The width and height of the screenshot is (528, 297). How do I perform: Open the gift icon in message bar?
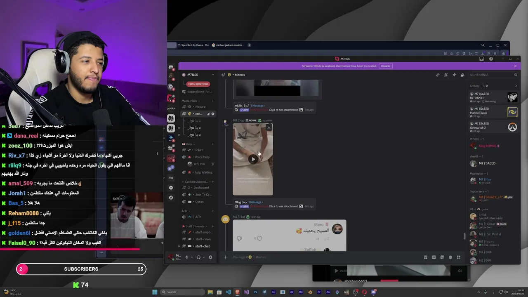coord(425,257)
